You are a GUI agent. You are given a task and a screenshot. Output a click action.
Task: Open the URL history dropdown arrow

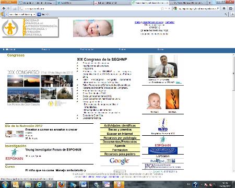tap(166, 8)
